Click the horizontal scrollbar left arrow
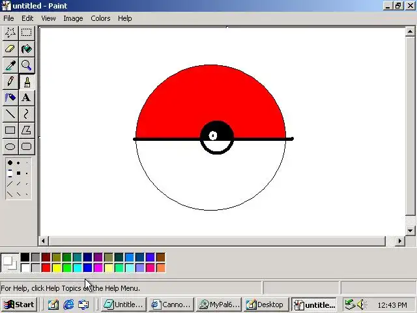This screenshot has width=417, height=313. coord(43,241)
